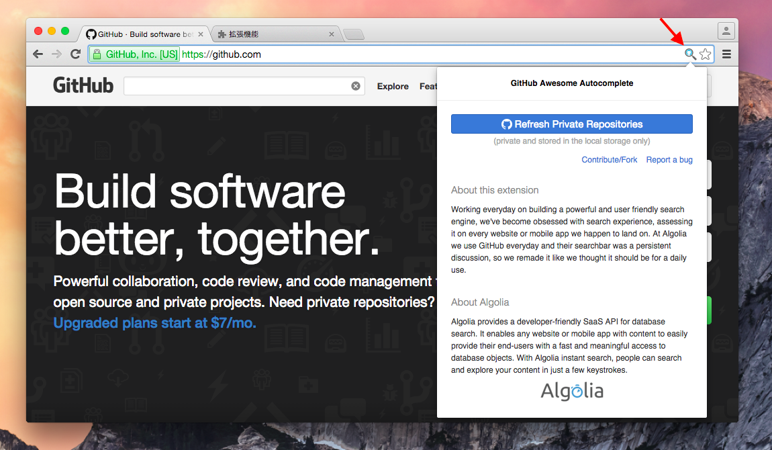Image resolution: width=772 pixels, height=450 pixels.
Task: Close the window with the red button
Action: (38, 31)
